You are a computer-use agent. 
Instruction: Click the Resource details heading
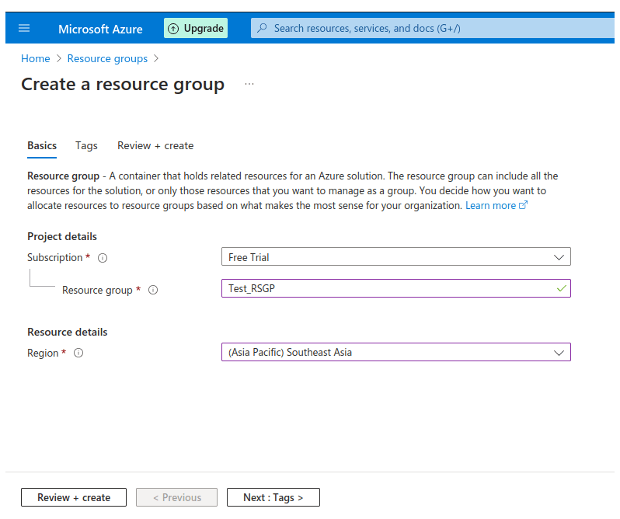pos(68,332)
